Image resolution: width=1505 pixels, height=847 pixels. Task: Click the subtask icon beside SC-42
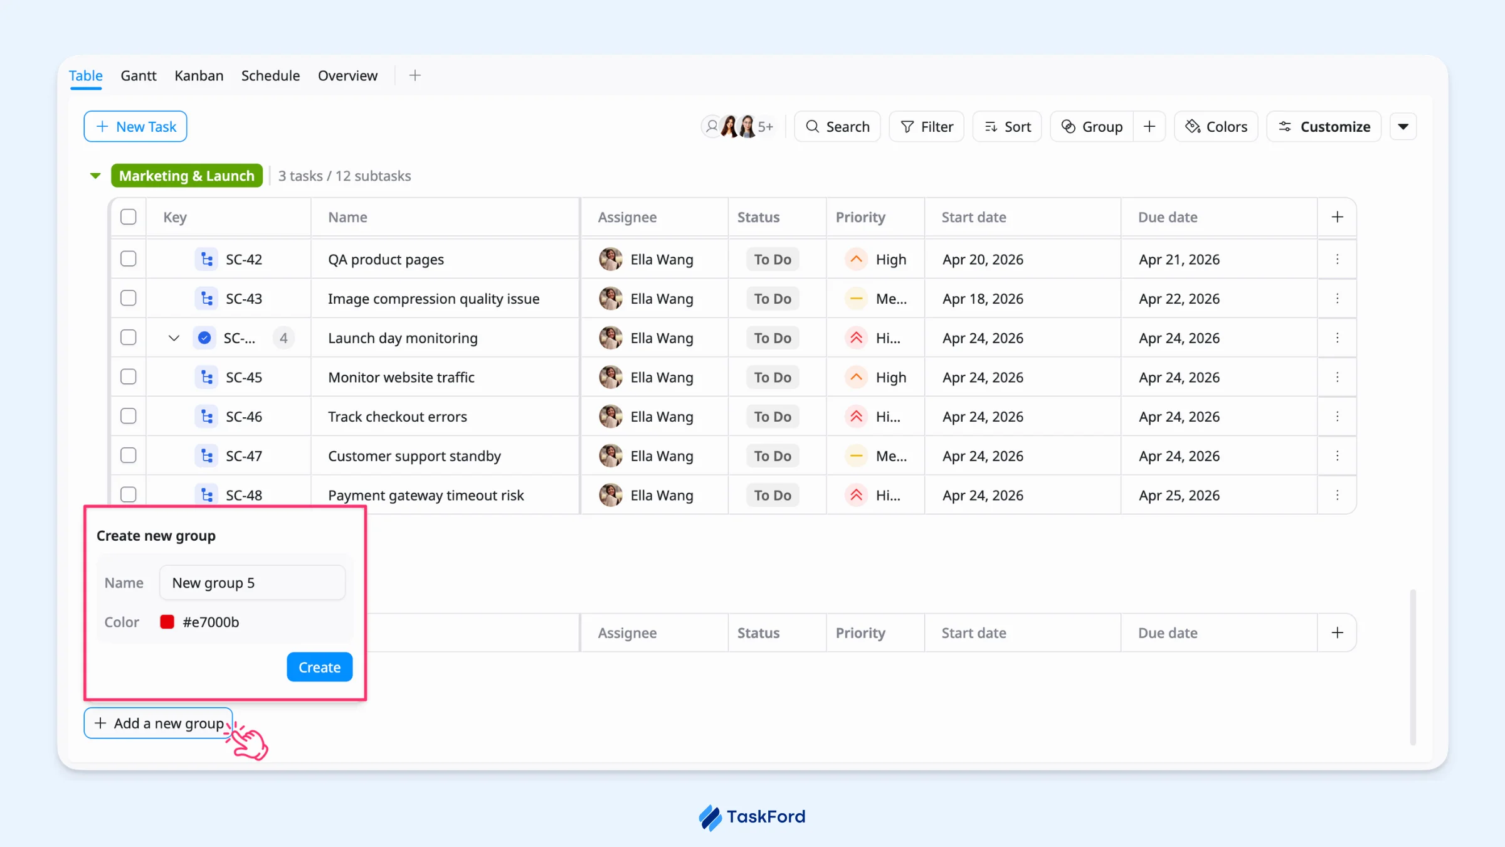coord(206,259)
